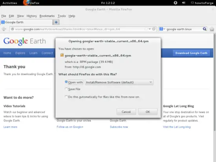Click the back arrow navigation icon
This screenshot has width=216, height=162.
pos(4,29)
